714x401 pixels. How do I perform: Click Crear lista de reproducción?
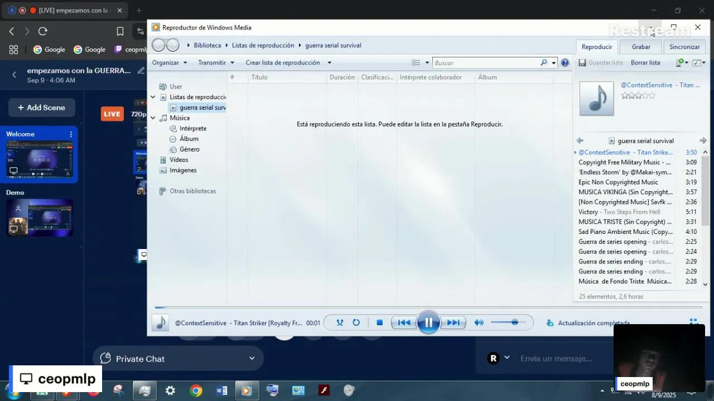(x=283, y=62)
